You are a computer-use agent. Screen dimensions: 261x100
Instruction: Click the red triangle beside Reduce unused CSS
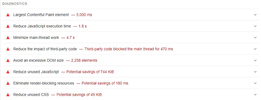point(8,95)
